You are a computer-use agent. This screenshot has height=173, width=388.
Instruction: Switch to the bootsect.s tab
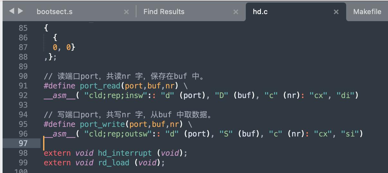(54, 12)
